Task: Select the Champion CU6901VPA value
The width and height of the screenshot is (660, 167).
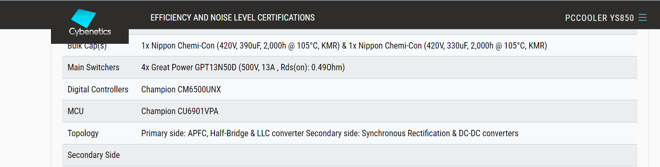Action: coord(180,111)
